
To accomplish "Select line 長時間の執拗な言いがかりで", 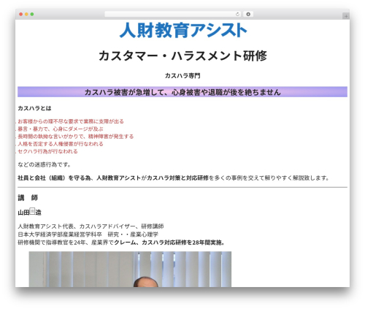I will click(75, 137).
